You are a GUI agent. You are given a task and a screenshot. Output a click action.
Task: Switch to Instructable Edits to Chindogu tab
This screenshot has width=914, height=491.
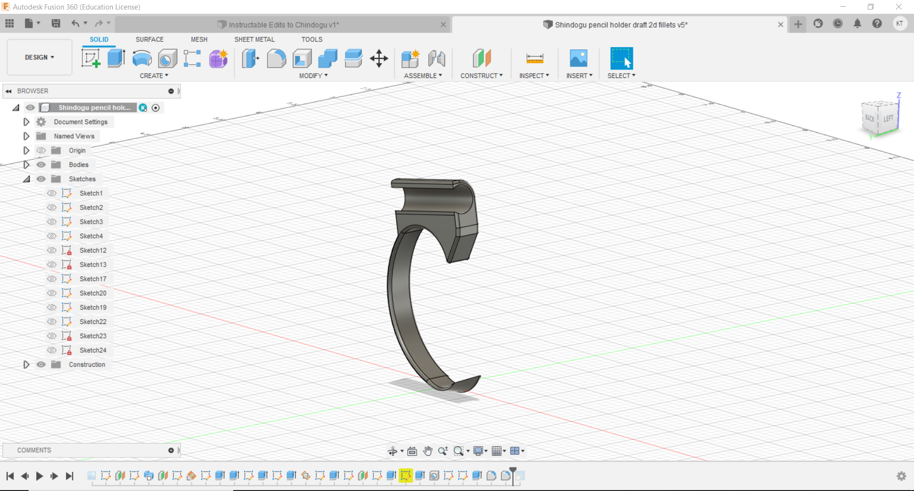pos(283,25)
